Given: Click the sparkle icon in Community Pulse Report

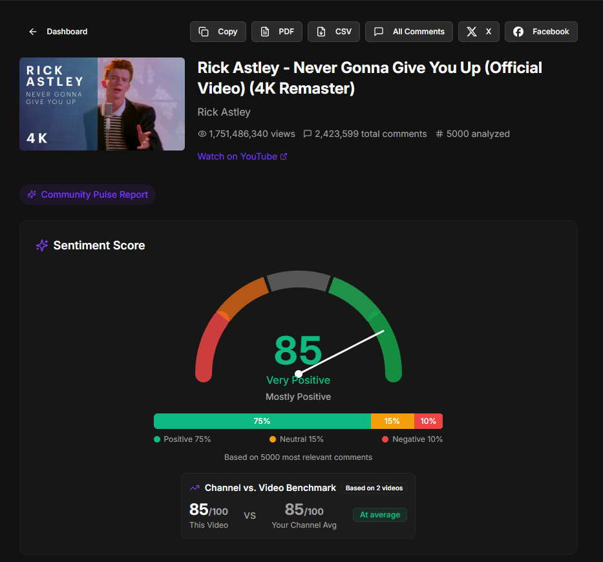Looking at the screenshot, I should tap(32, 194).
